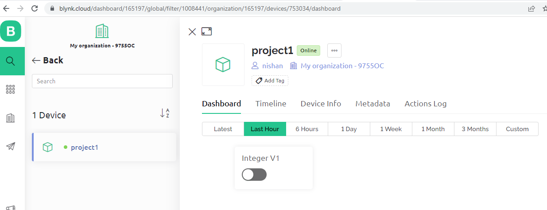Open the search magnifier sidebar icon
The height and width of the screenshot is (210, 547).
point(11,61)
